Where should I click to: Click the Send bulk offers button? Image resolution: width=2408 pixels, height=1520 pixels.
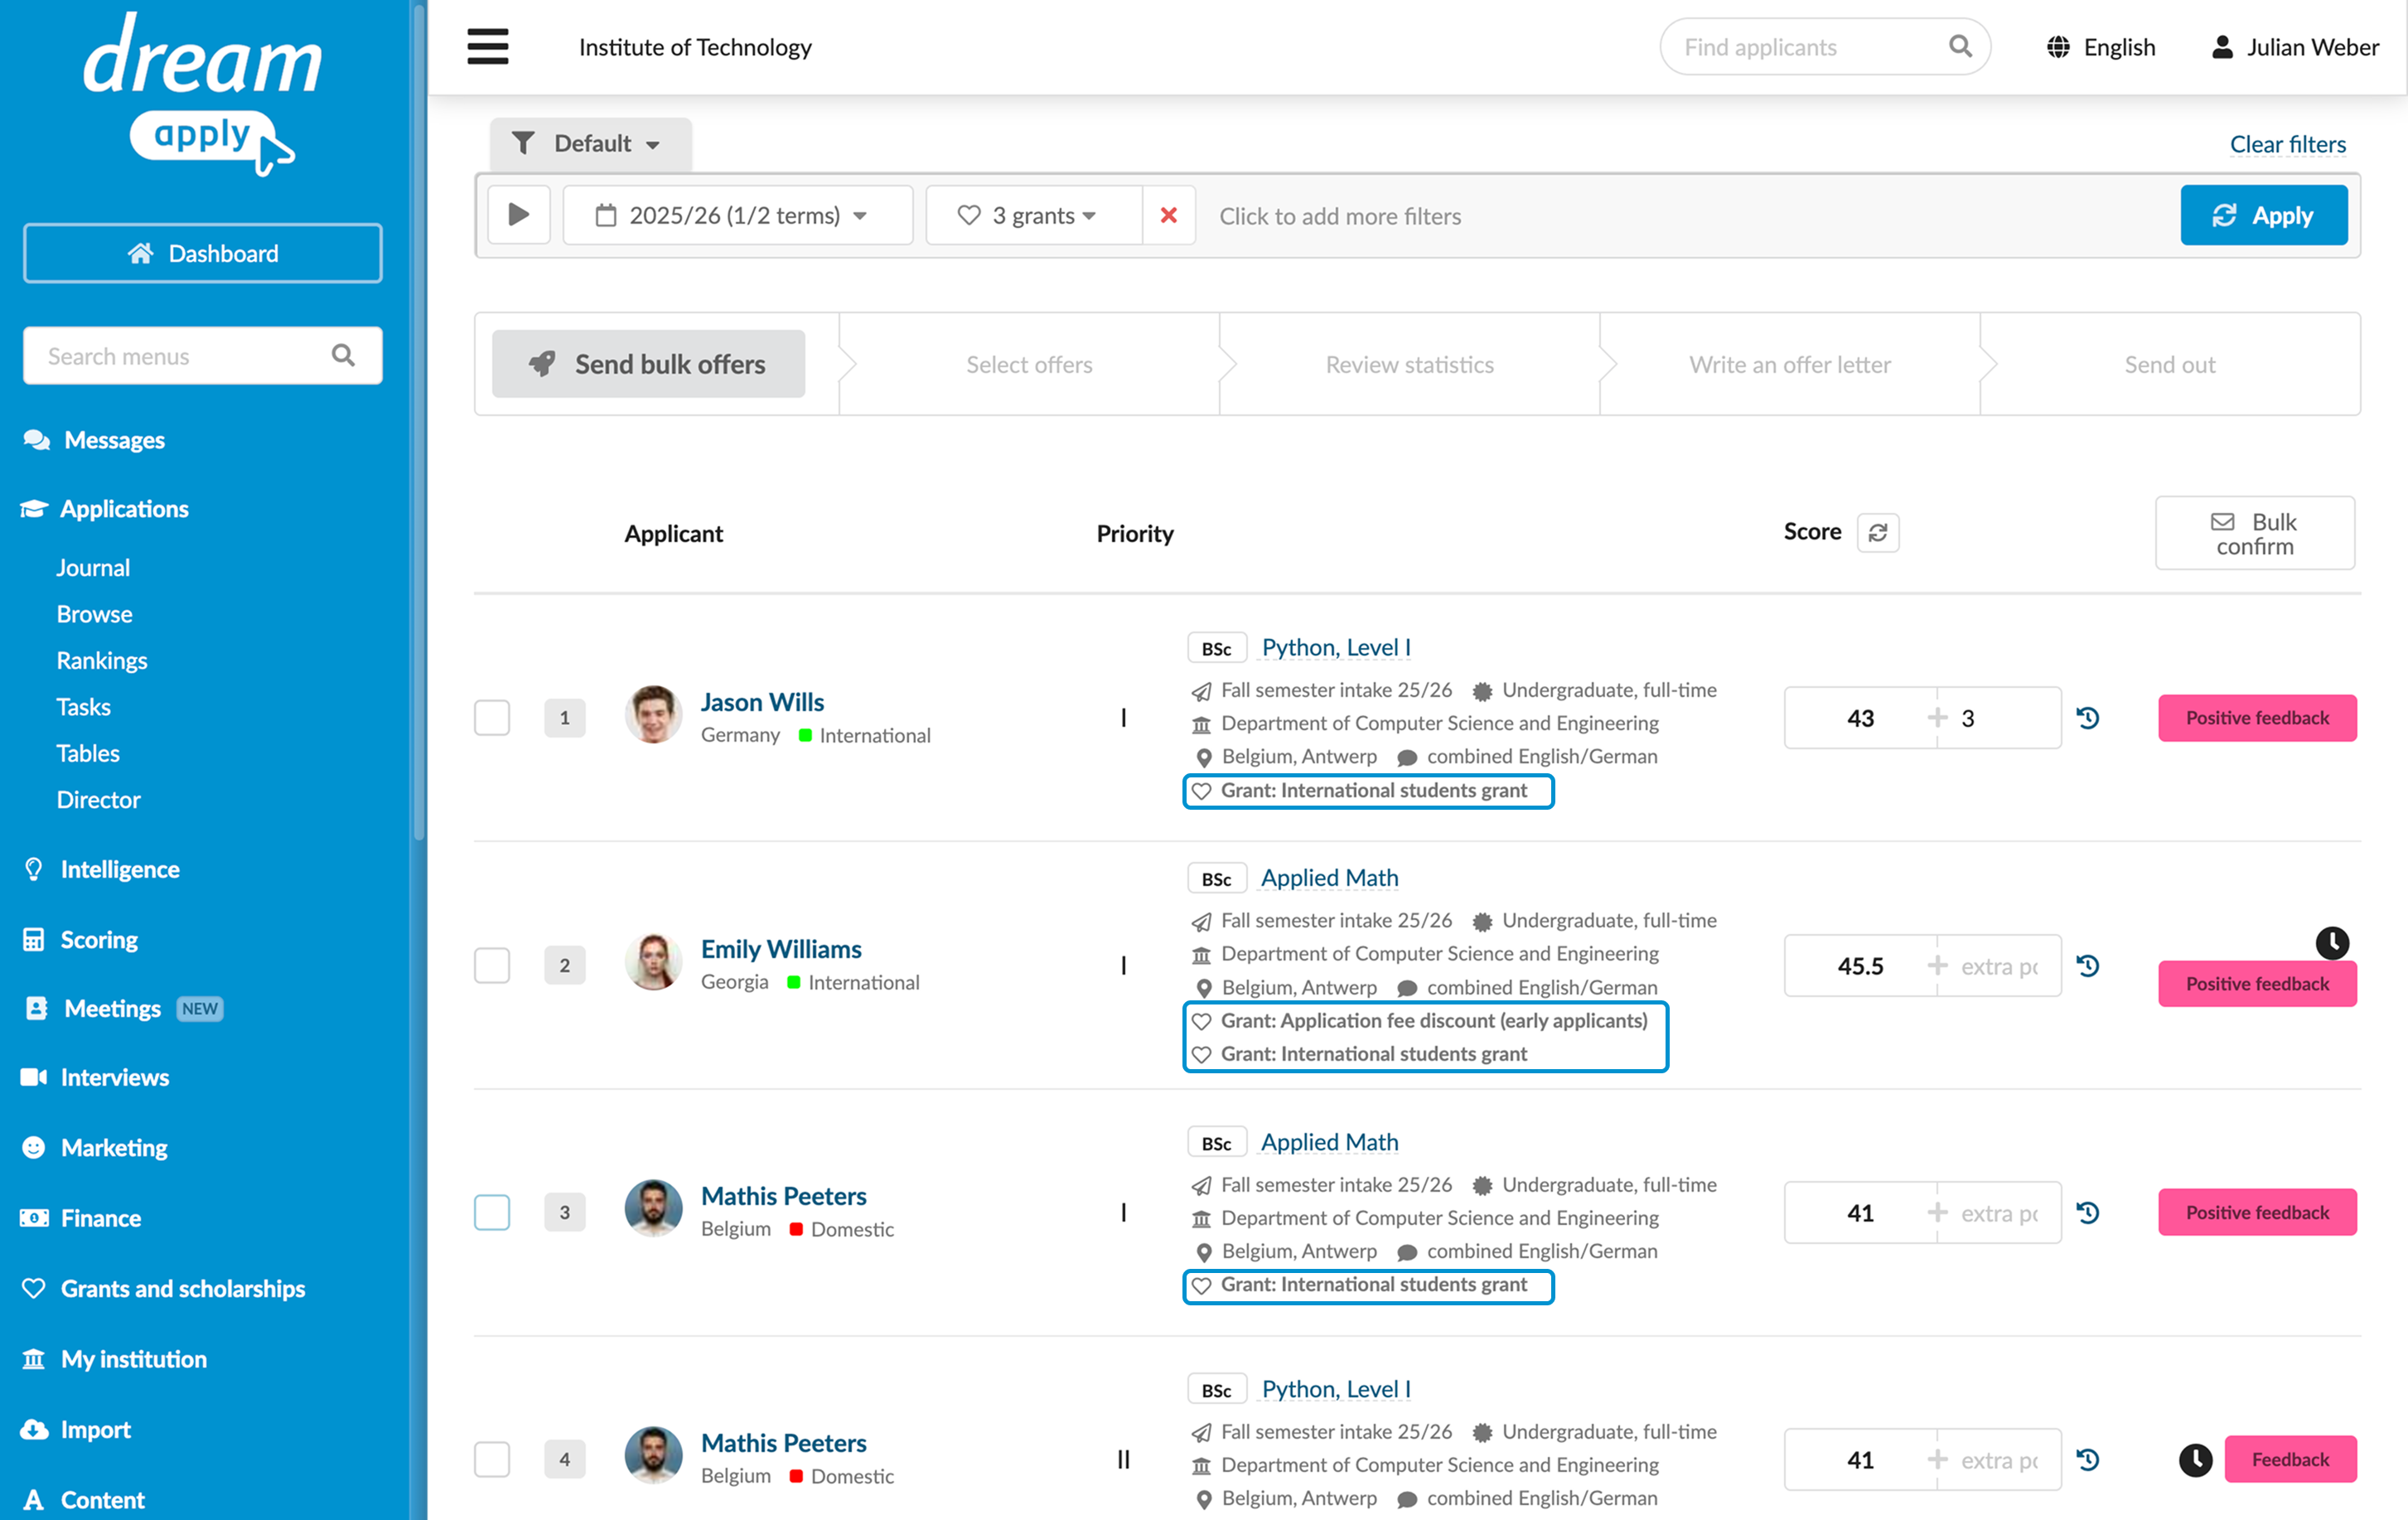648,364
